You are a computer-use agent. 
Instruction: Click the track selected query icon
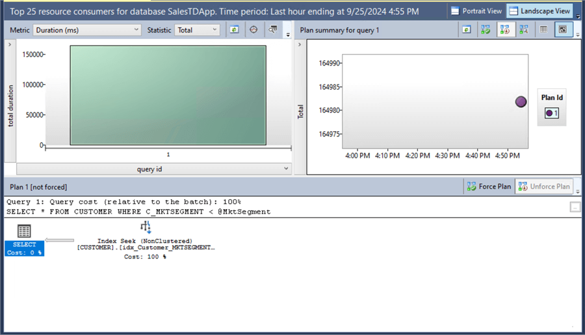pyautogui.click(x=253, y=30)
